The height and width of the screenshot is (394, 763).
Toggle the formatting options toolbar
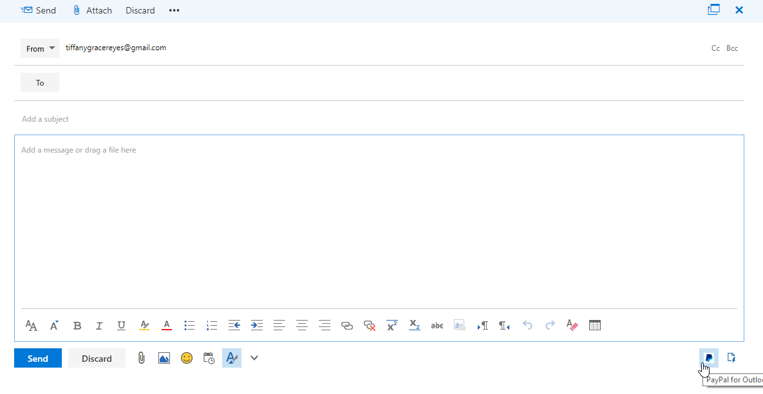[x=232, y=358]
